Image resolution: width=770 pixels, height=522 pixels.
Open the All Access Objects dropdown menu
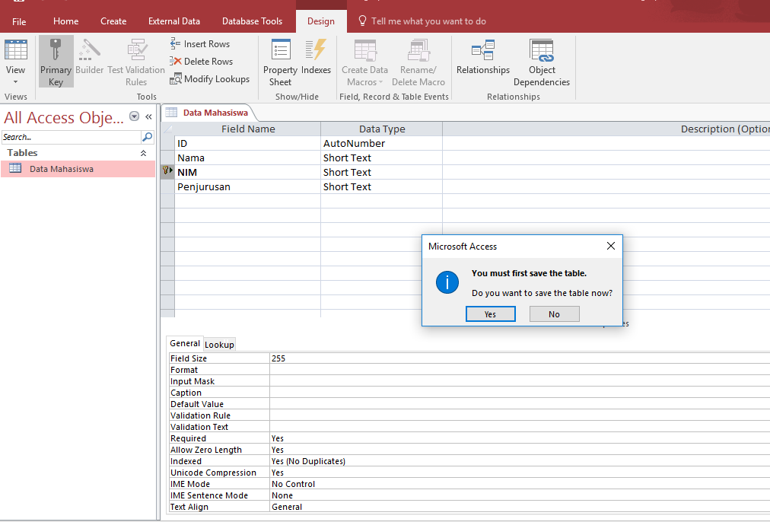pyautogui.click(x=134, y=116)
